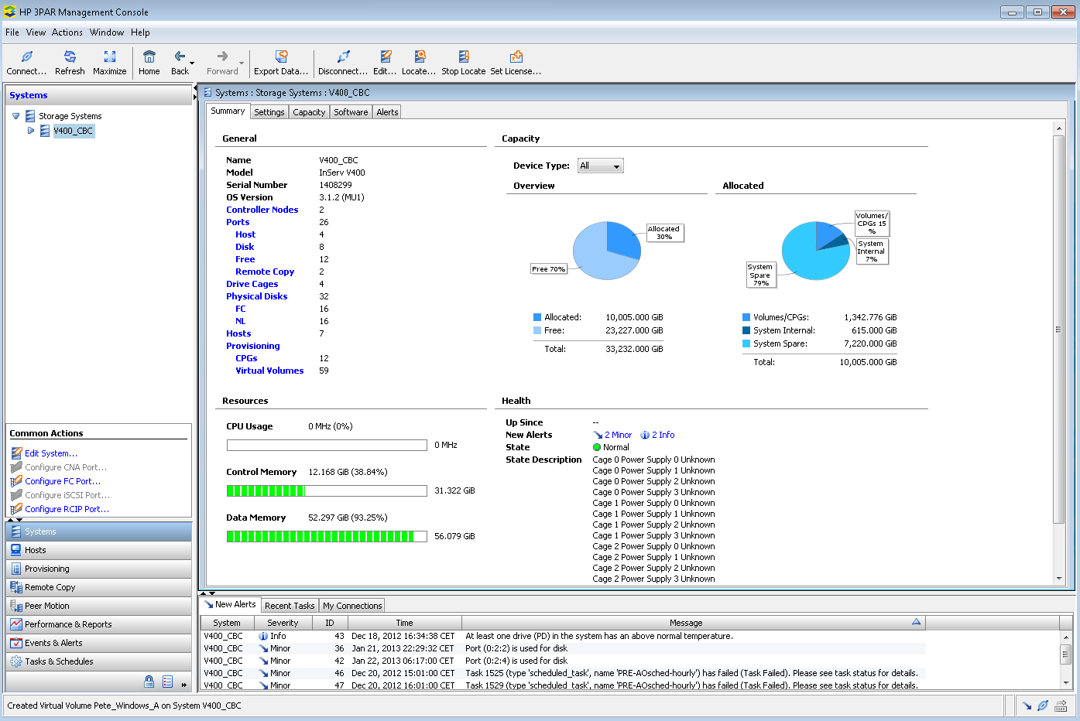The height and width of the screenshot is (721, 1080).
Task: Open the Help menu
Action: (x=140, y=32)
